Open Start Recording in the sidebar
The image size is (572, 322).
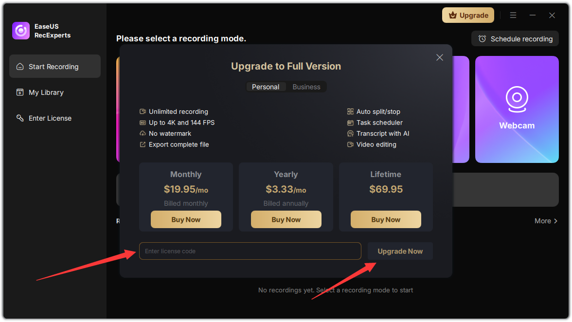tap(54, 66)
